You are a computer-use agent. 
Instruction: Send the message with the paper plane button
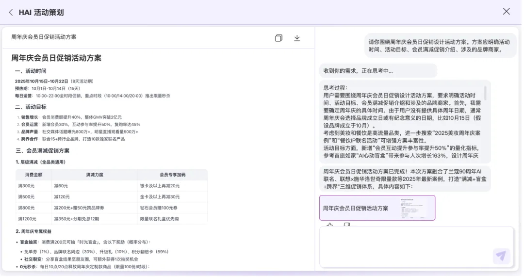(501, 256)
